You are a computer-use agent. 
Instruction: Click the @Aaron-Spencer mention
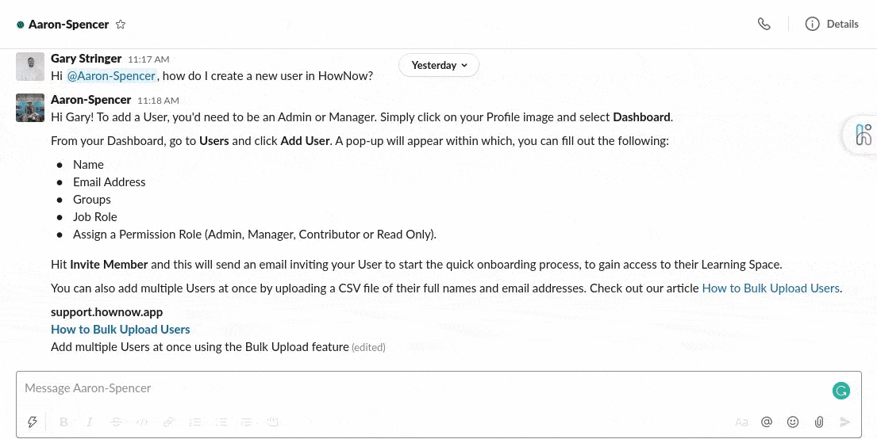click(111, 76)
